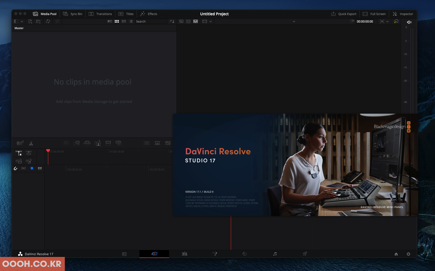Click the Split Clip scissors icon
Viewport: 435px width, 271px height.
[31, 144]
